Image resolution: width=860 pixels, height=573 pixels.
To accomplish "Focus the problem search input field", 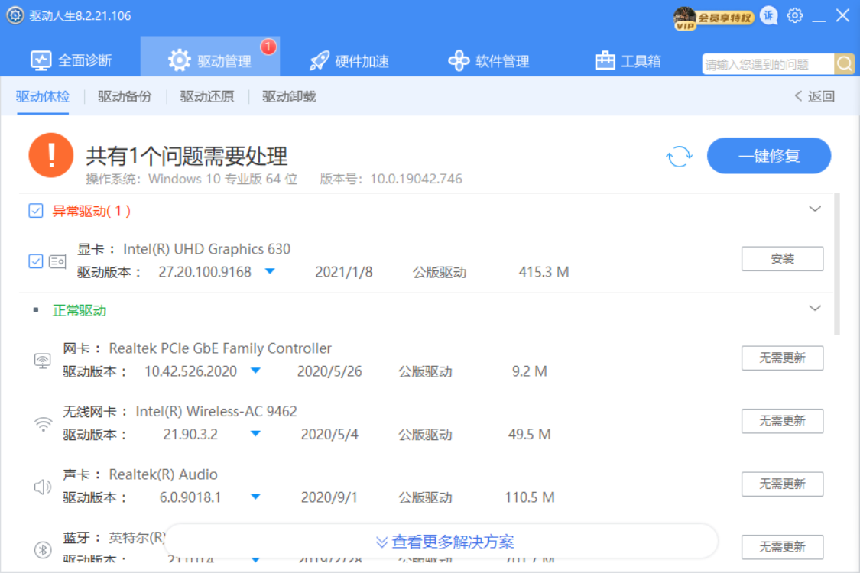I will (x=768, y=64).
